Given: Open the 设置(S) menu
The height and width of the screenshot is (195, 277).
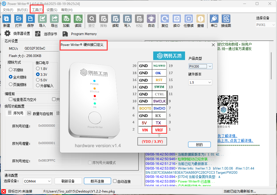Looking at the screenshot, I should click(52, 10).
